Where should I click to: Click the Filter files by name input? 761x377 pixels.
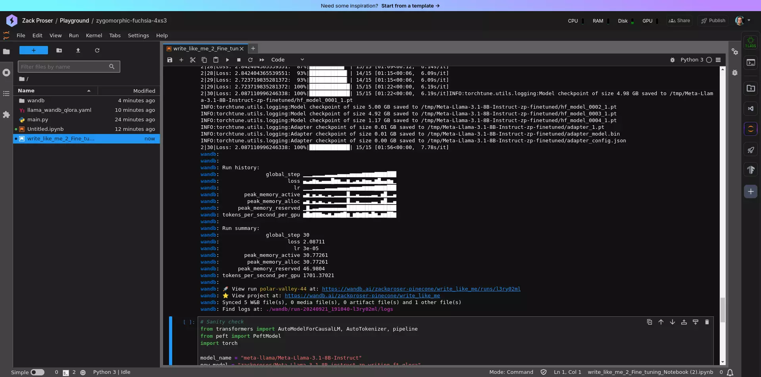(63, 67)
